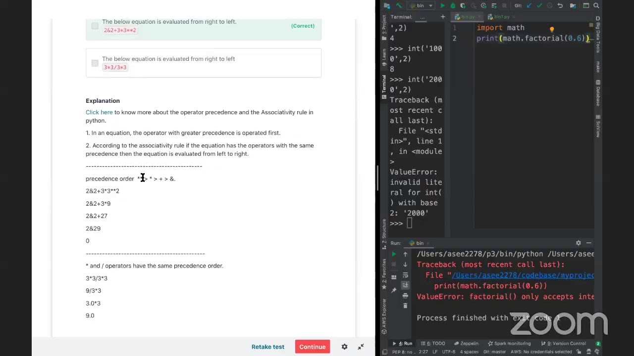Click the Build hammer icon
This screenshot has height=356, width=634.
tap(399, 5)
